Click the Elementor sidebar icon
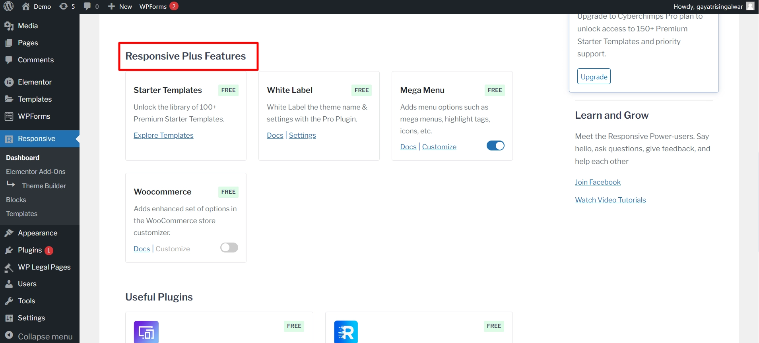The width and height of the screenshot is (759, 343). point(9,82)
